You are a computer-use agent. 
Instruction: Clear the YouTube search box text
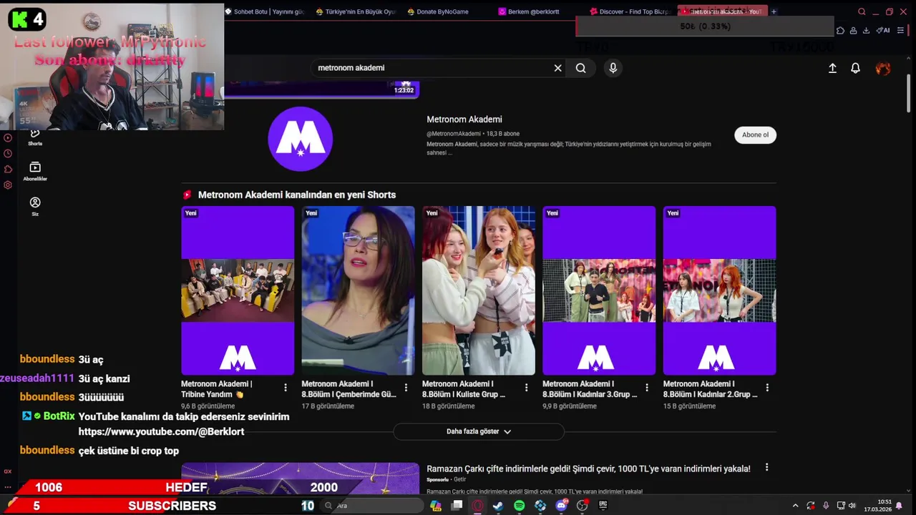pos(558,68)
